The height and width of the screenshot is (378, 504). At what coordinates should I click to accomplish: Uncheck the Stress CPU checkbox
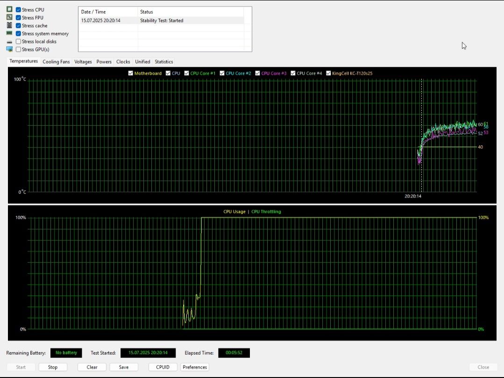(18, 10)
